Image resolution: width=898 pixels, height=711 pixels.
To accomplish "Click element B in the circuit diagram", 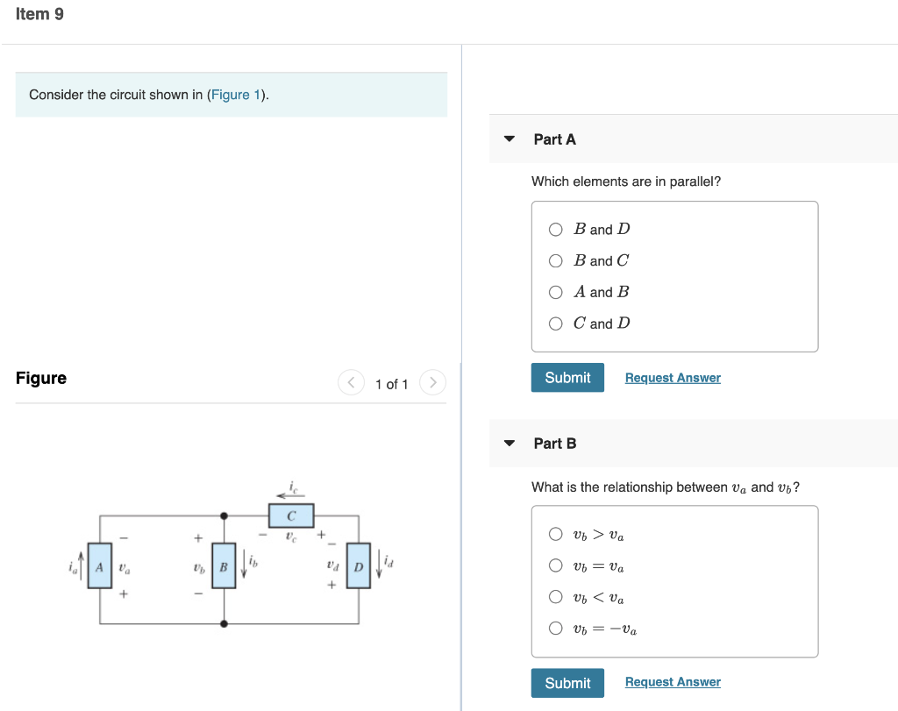I will [x=224, y=567].
